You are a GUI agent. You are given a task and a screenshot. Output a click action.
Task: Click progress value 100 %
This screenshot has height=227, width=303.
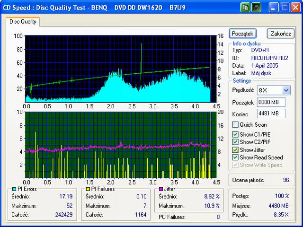point(282,196)
